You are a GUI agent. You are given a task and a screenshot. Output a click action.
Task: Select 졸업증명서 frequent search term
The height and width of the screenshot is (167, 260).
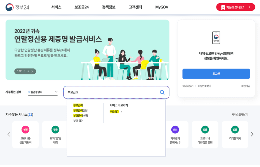click(x=36, y=92)
